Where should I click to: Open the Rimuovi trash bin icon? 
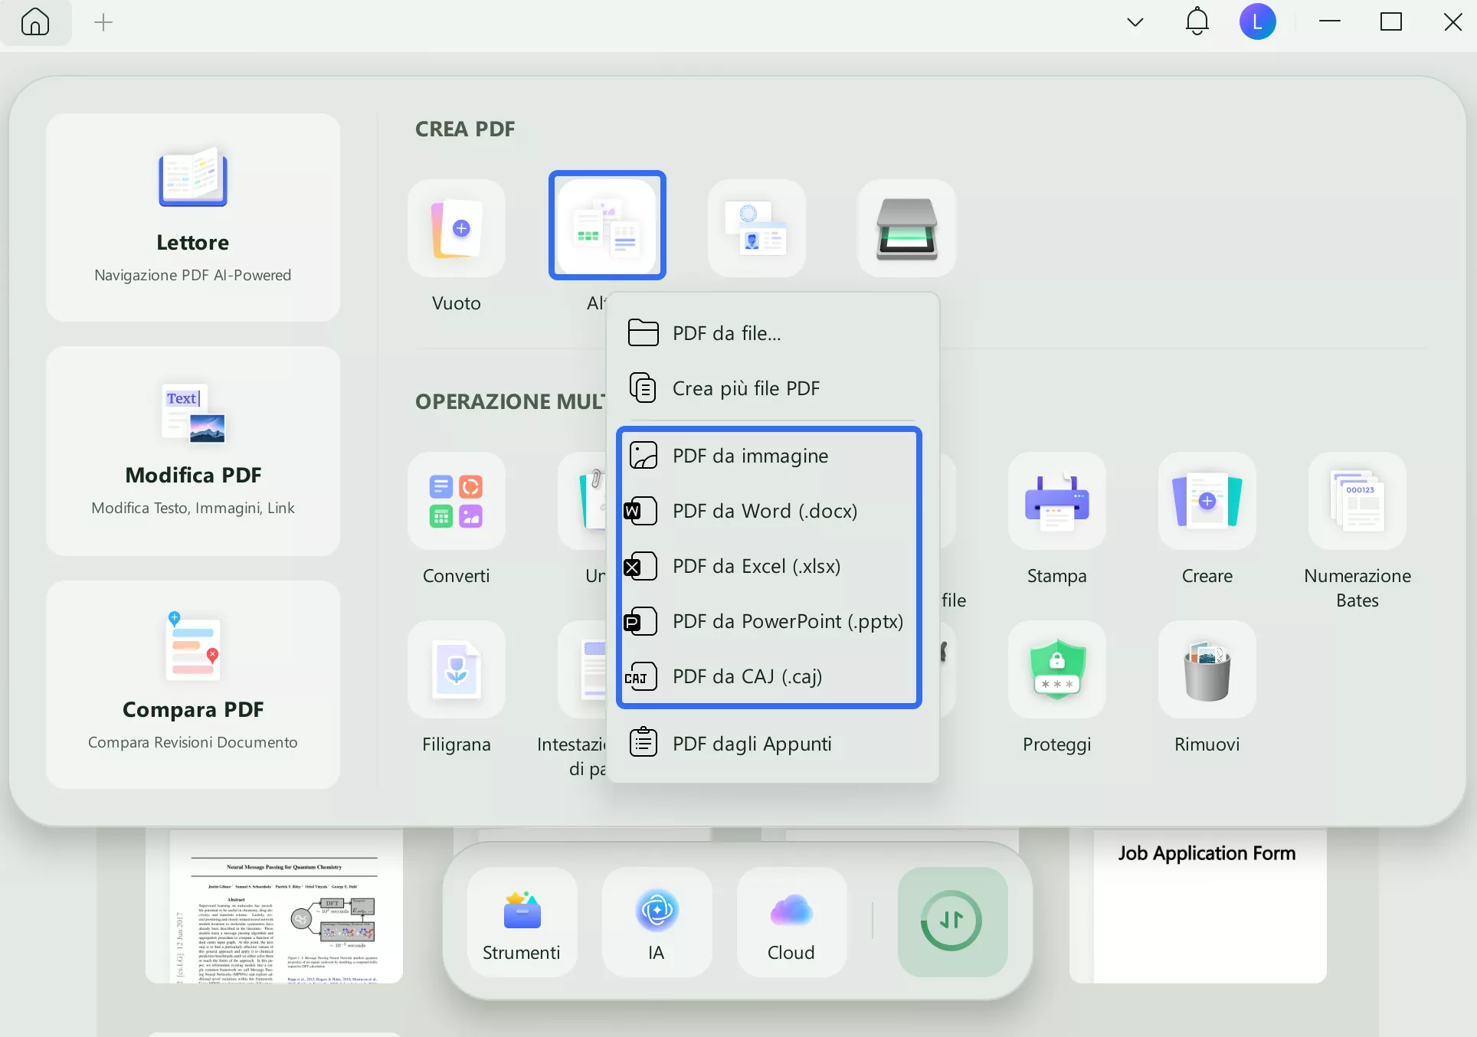[1207, 669]
